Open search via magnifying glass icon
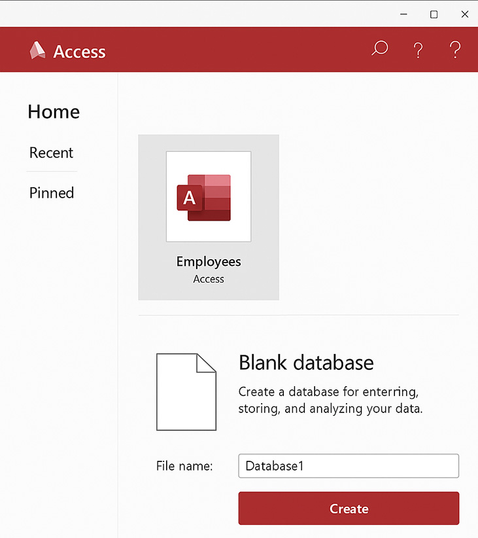Image resolution: width=478 pixels, height=538 pixels. pos(379,48)
